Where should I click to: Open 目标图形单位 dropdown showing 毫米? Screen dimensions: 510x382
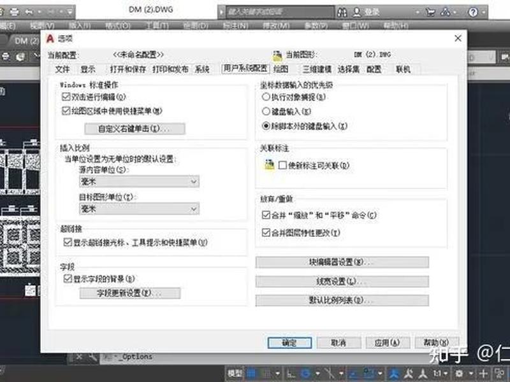point(139,209)
